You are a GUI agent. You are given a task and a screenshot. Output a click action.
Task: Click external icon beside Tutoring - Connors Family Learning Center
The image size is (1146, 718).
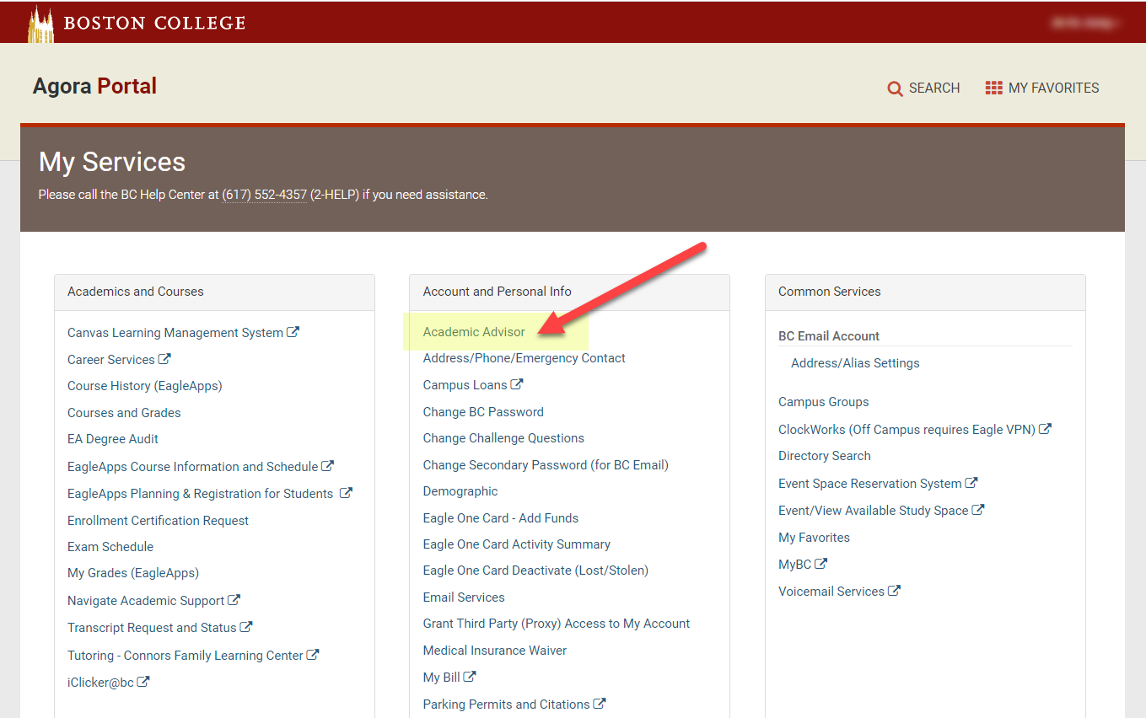[313, 654]
